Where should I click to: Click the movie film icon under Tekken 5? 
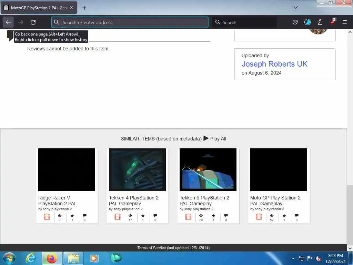(x=188, y=217)
